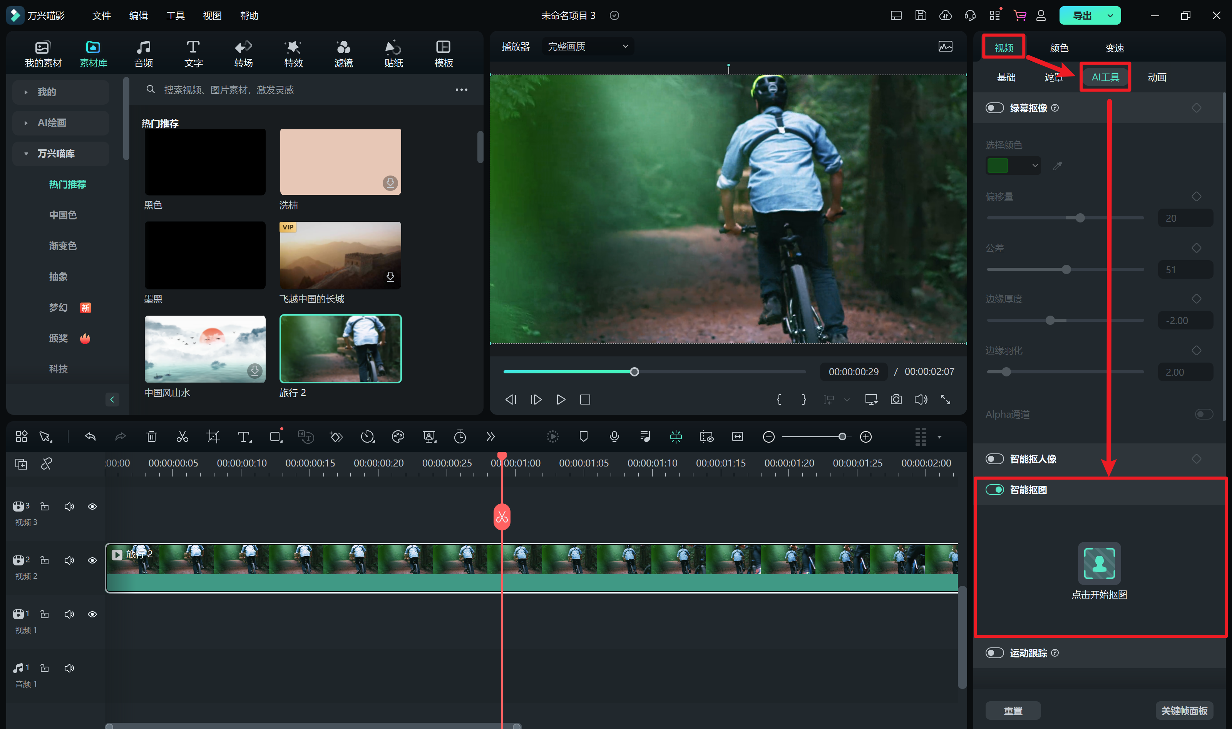Screen dimensions: 1232x729
Task: Open the 模板 templates tab
Action: tap(444, 54)
